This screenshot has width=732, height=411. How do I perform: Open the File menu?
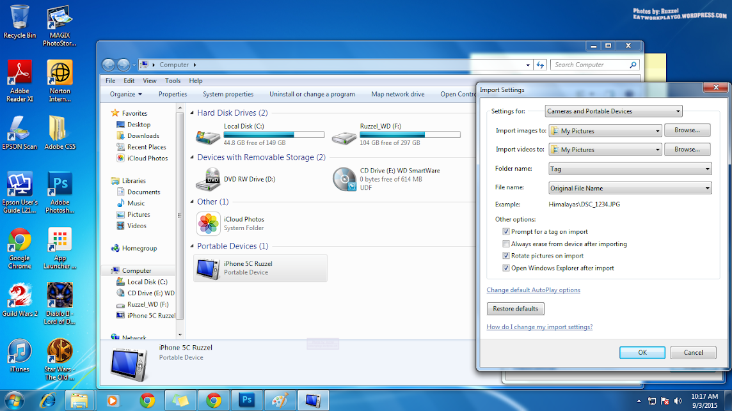click(110, 81)
